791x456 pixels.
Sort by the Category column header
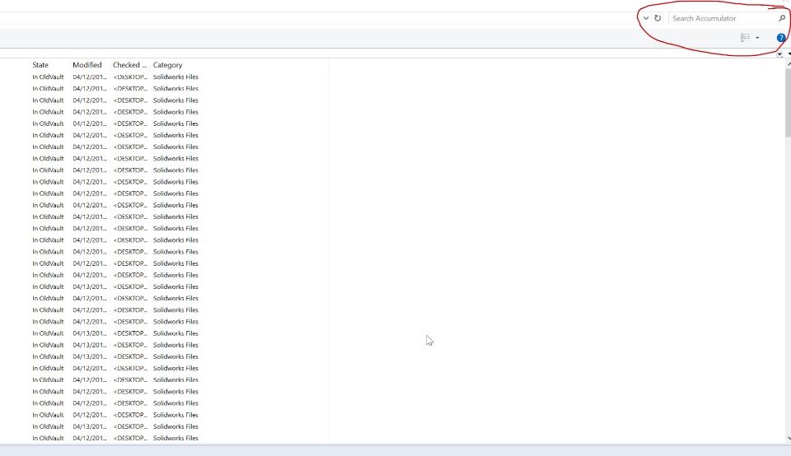click(167, 65)
